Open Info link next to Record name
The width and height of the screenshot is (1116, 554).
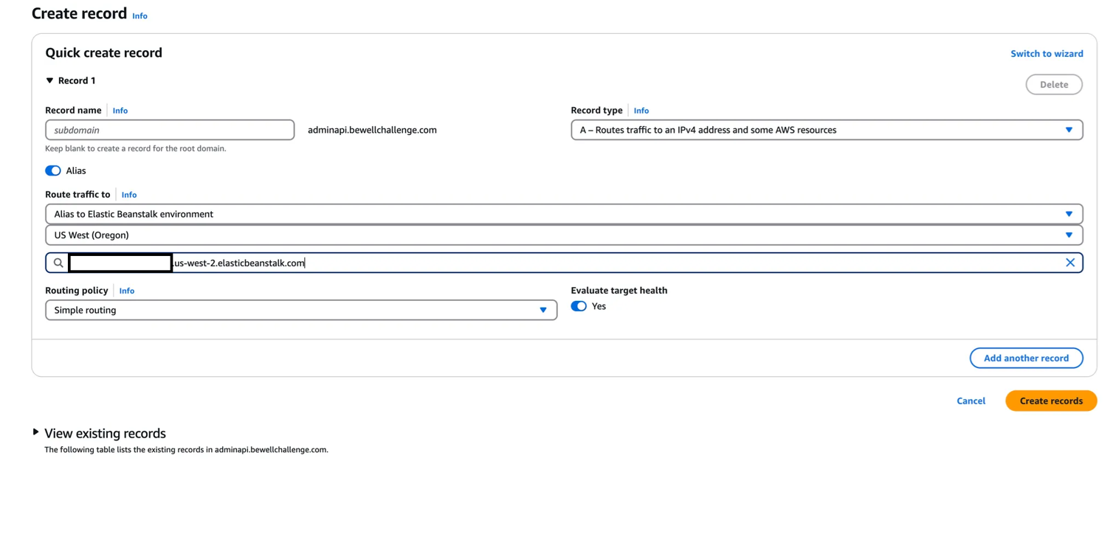pyautogui.click(x=120, y=111)
